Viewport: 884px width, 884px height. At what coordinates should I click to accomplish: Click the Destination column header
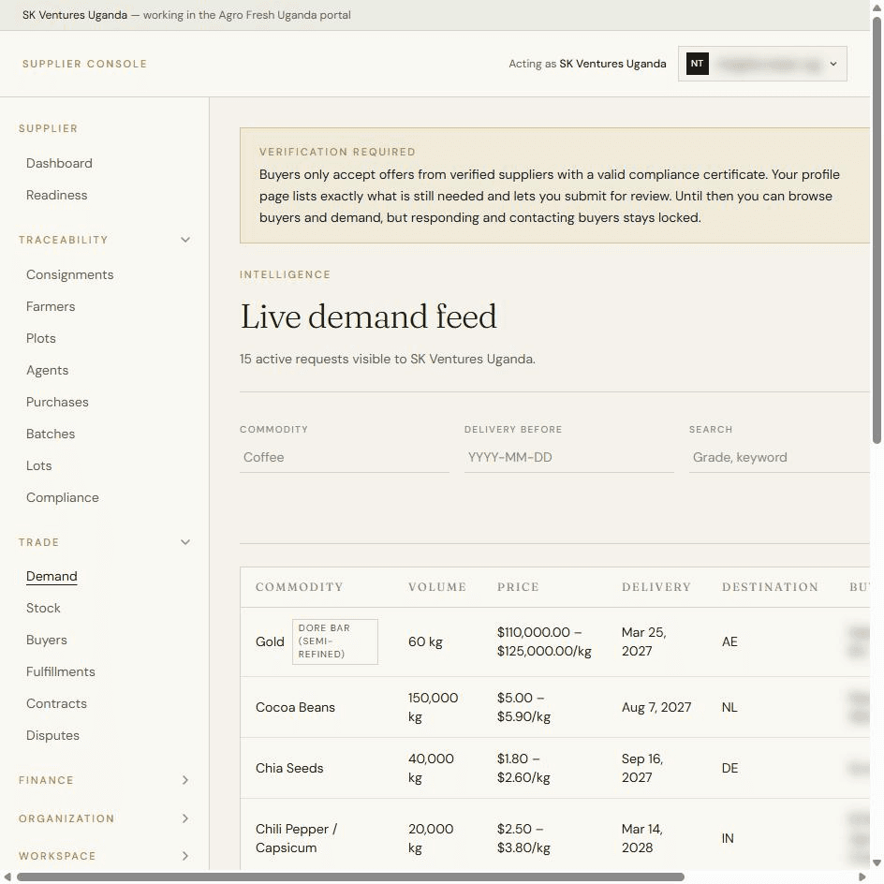click(770, 587)
